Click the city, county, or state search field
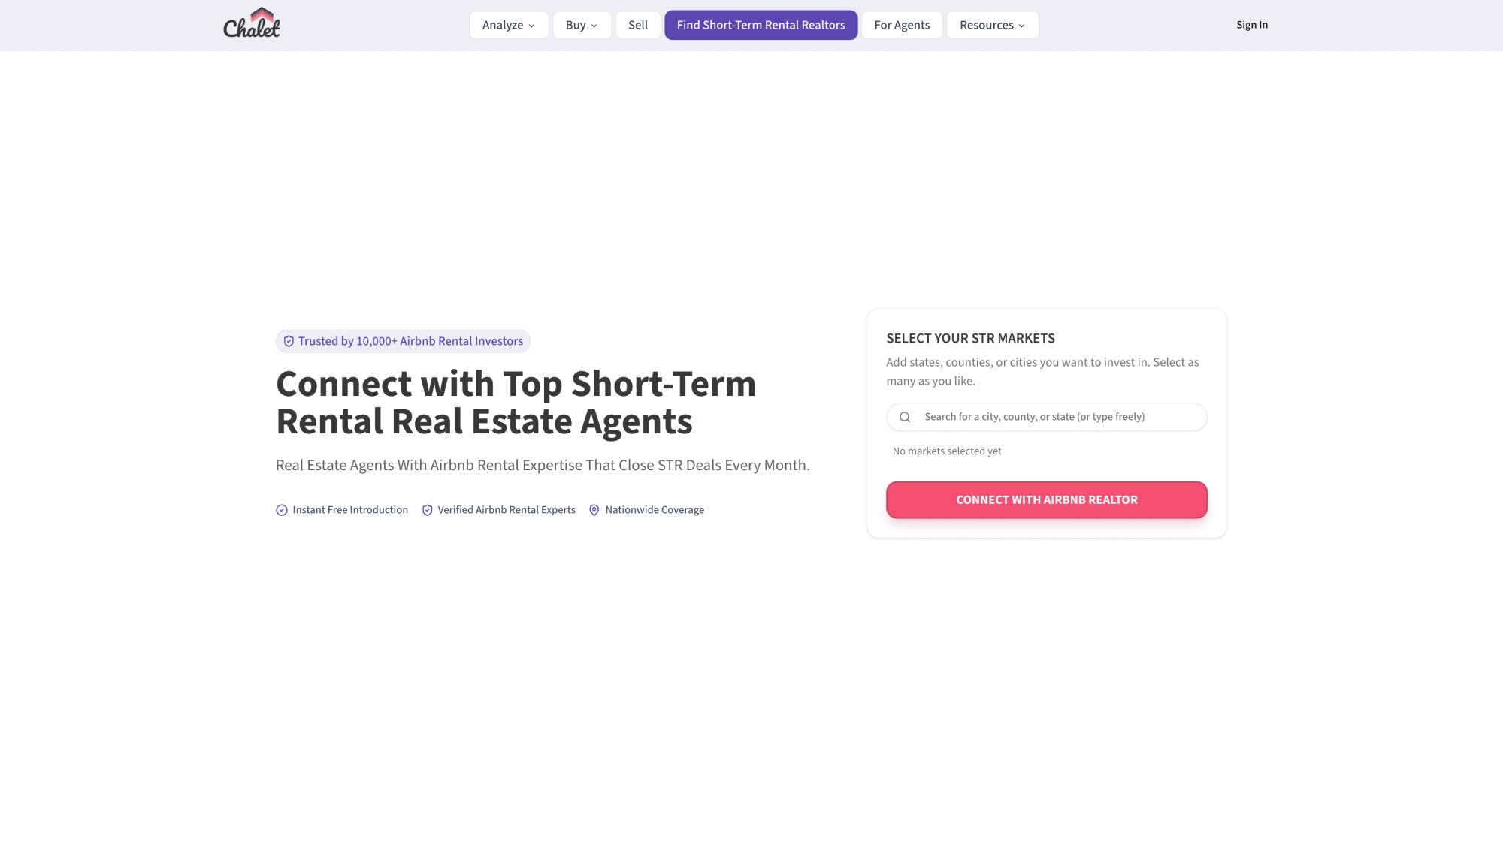This screenshot has width=1503, height=845. pos(1045,417)
